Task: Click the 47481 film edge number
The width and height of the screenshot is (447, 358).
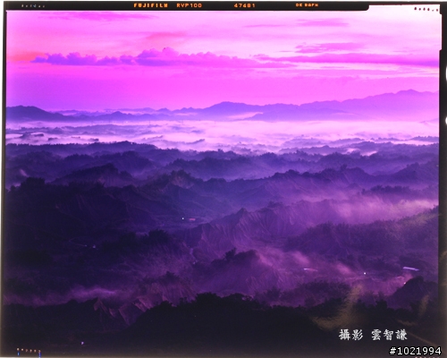Action: (244, 5)
